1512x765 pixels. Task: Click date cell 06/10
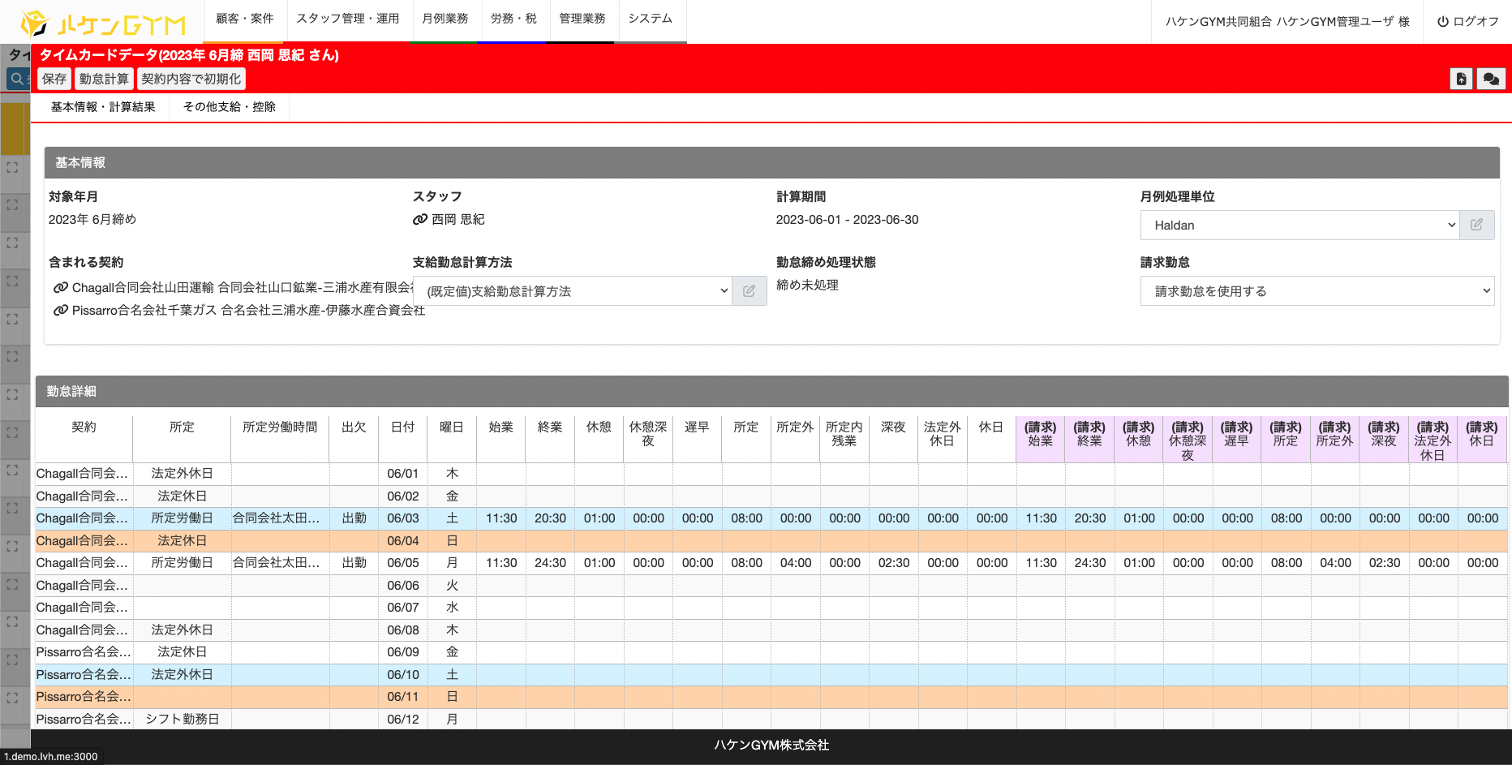402,675
